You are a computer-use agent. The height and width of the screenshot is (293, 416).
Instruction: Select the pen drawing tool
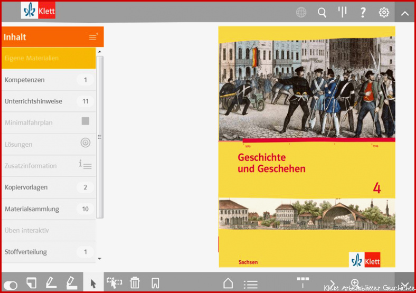point(51,282)
